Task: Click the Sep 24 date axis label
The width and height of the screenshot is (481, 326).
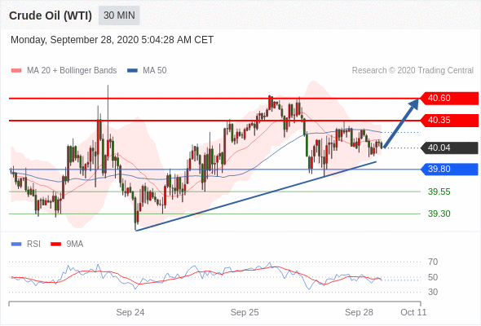Action: tap(130, 312)
